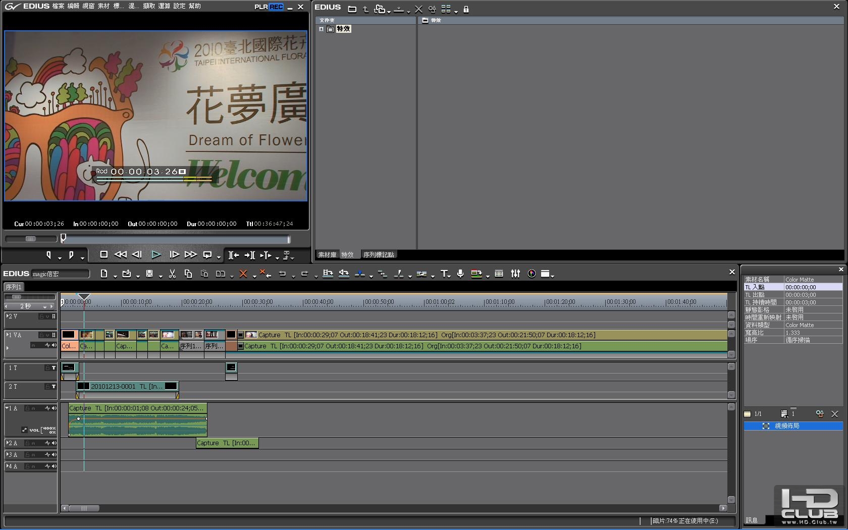Expand the 4 A audio track
The image size is (848, 530).
click(7, 466)
